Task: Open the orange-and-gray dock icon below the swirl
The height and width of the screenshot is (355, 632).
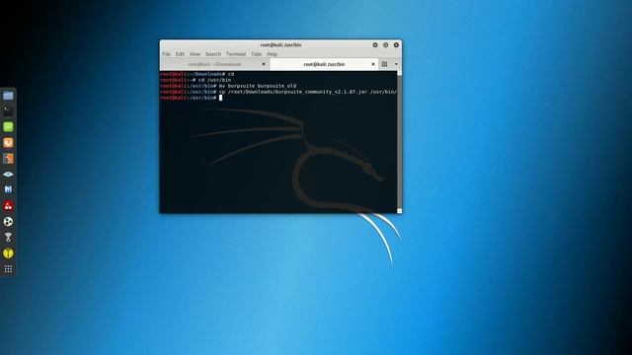Action: pyautogui.click(x=8, y=158)
